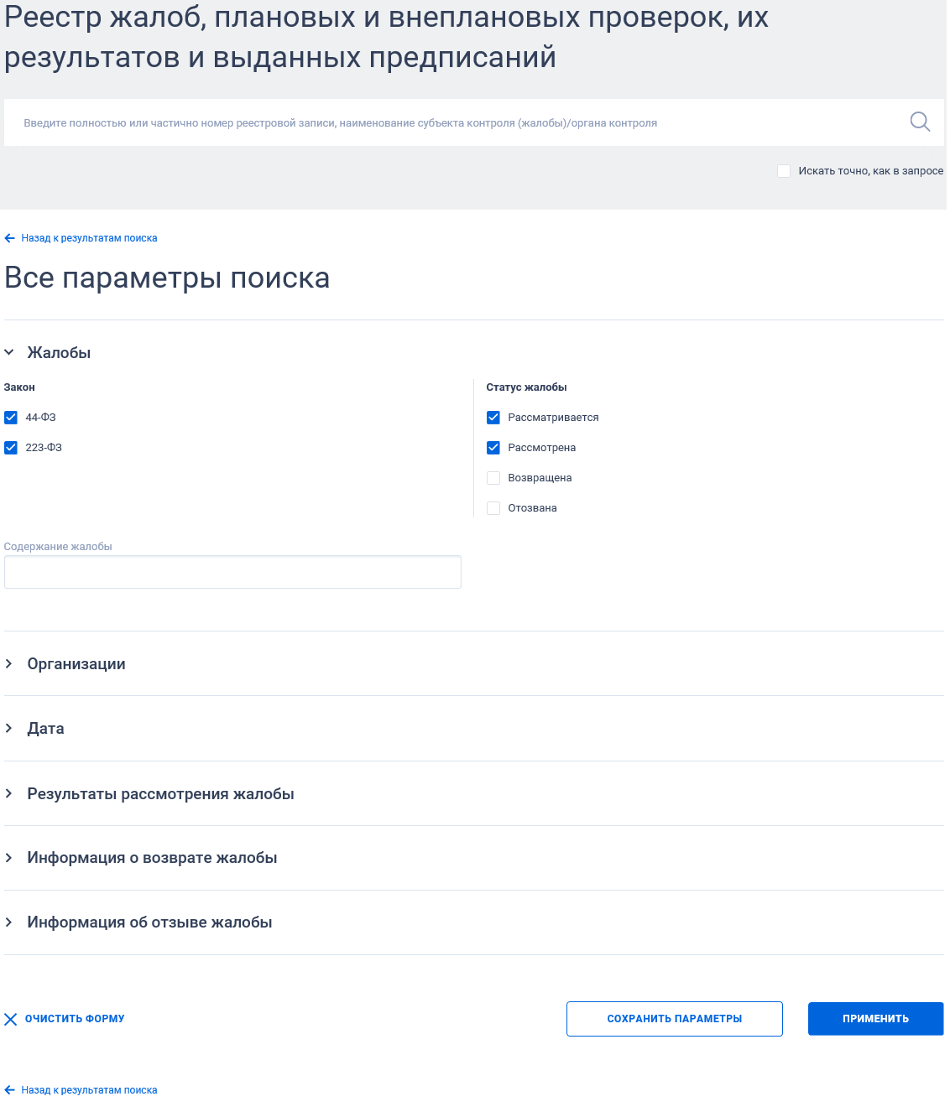Image resolution: width=950 pixels, height=1112 pixels.
Task: Click the X icon beside Очистить форму
Action: point(11,1019)
